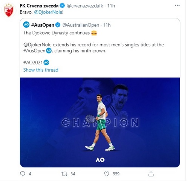Viewport: 187px width, 181px height.
Task: Click the #AusOpen verified checkmark badge
Action: pos(58,25)
